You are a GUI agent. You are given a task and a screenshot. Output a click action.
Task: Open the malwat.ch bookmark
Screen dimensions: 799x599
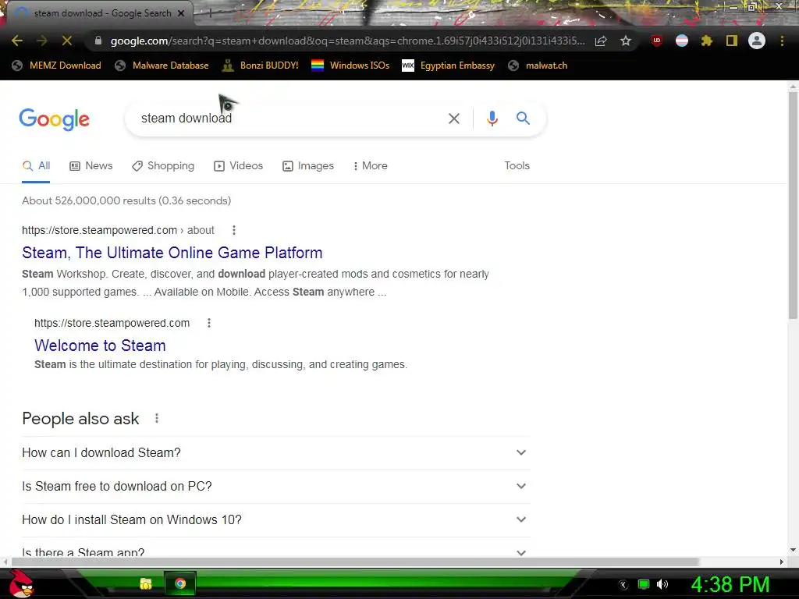(x=538, y=66)
